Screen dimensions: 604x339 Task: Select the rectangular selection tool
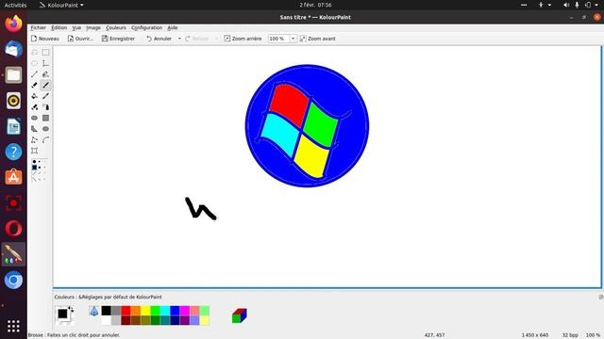[46, 53]
